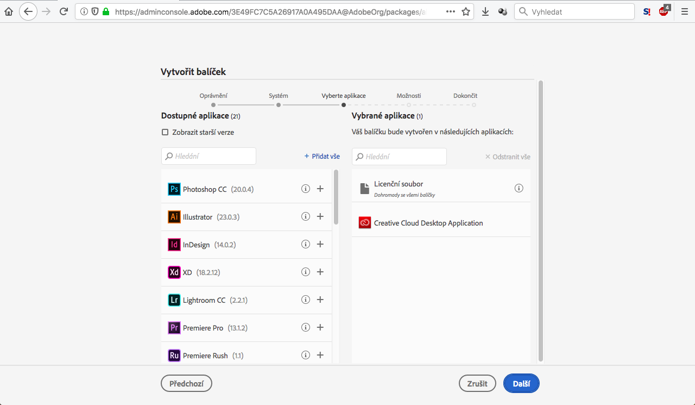Screen dimensions: 695x405
Task: Click the XD app icon
Action: pyautogui.click(x=174, y=272)
